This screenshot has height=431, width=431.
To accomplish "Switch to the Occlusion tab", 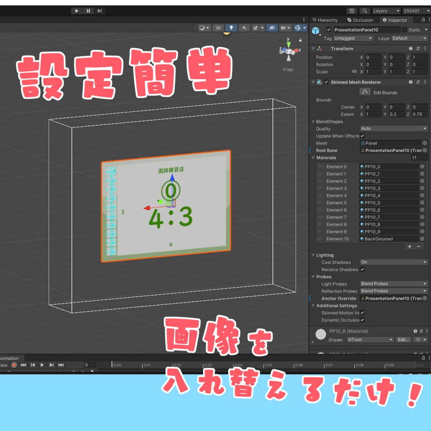I will coord(360,20).
